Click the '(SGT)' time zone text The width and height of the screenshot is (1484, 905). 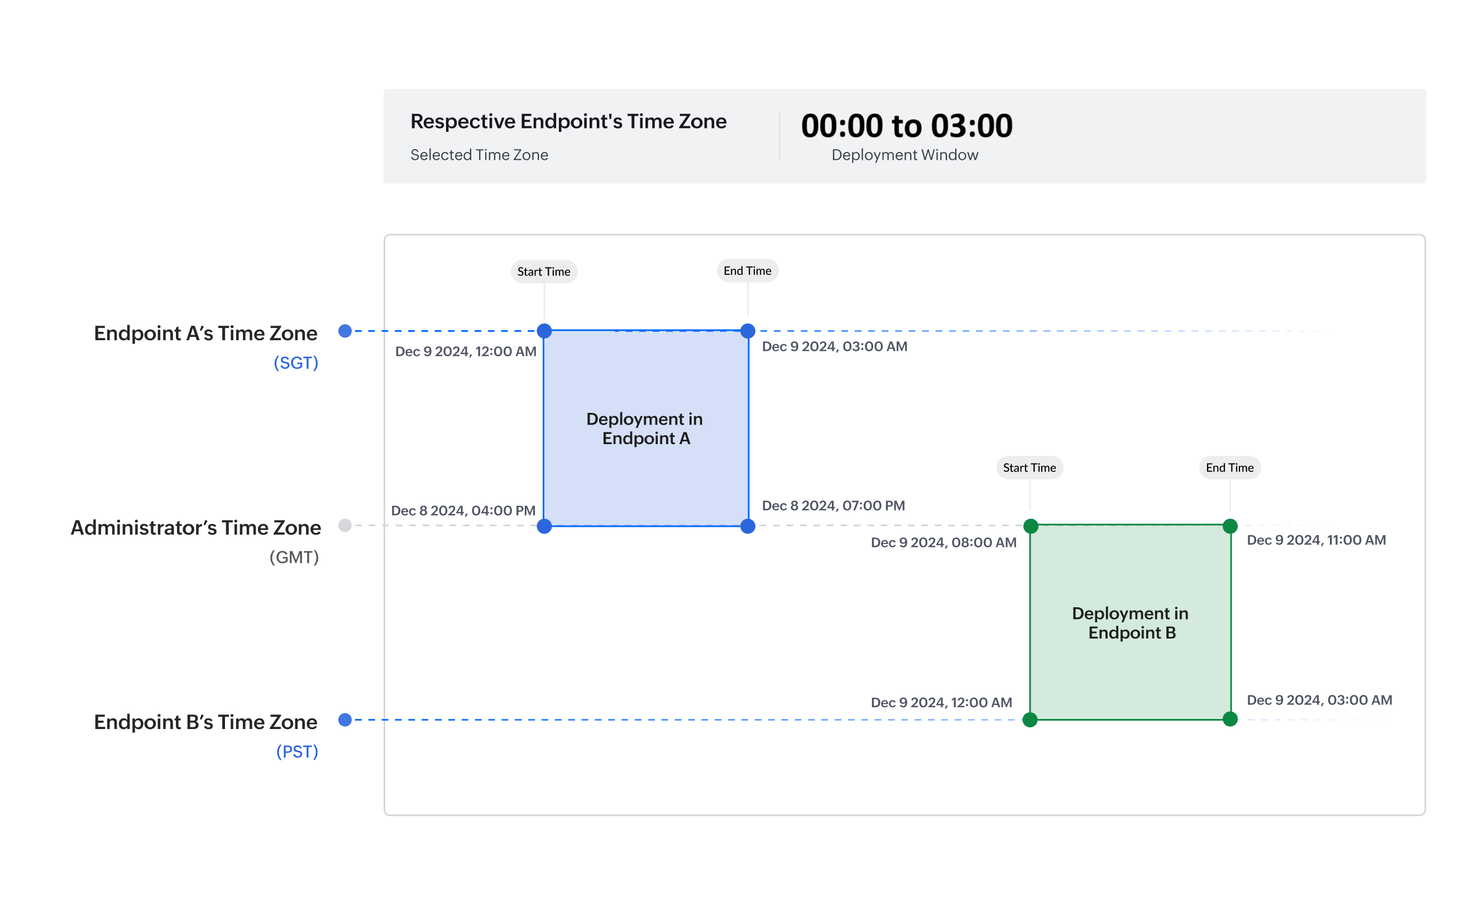pyautogui.click(x=296, y=363)
